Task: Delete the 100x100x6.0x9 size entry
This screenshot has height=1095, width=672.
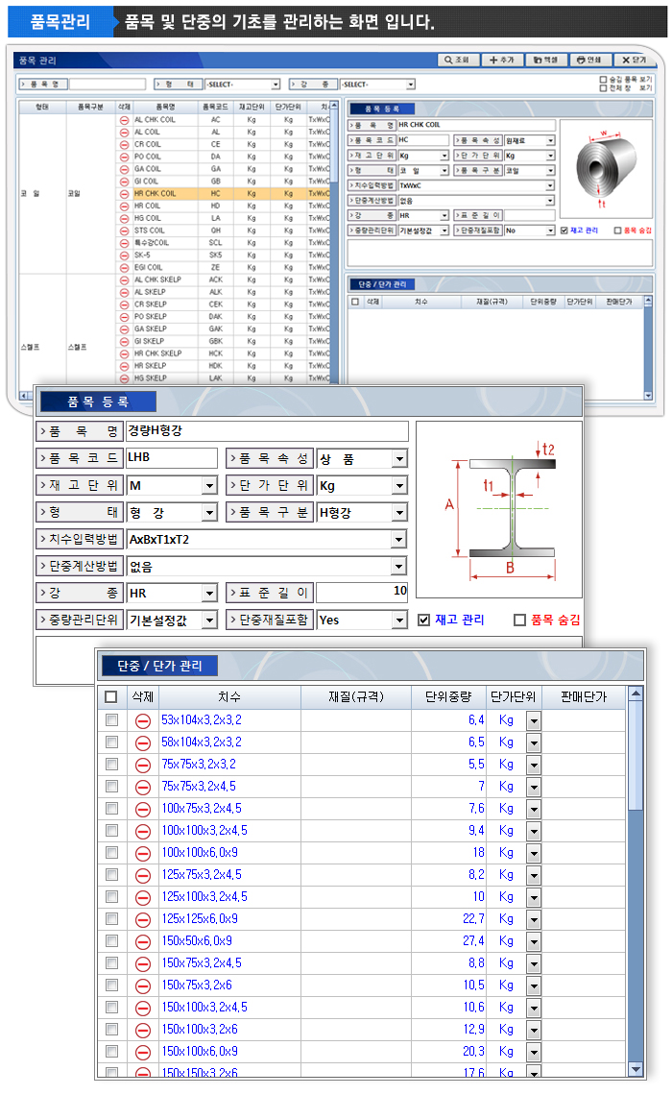Action: tap(143, 853)
